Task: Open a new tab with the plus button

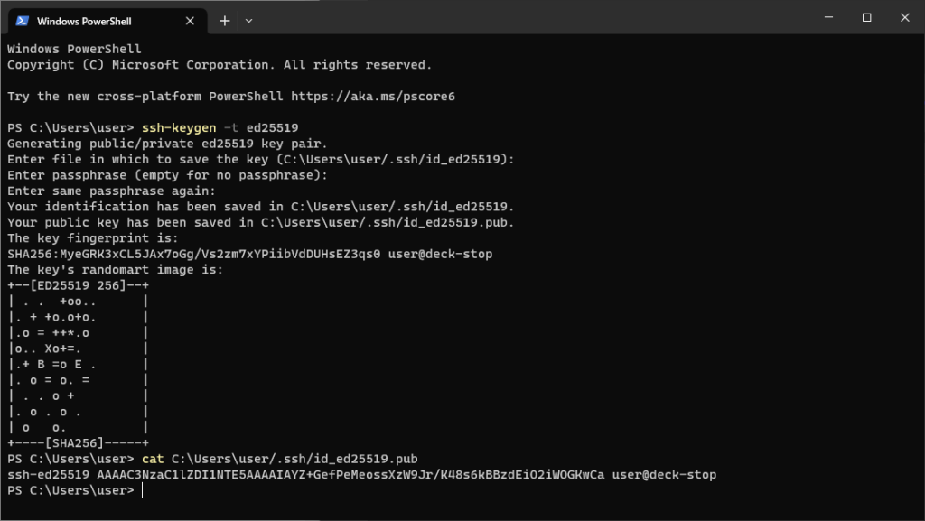Action: pos(225,21)
